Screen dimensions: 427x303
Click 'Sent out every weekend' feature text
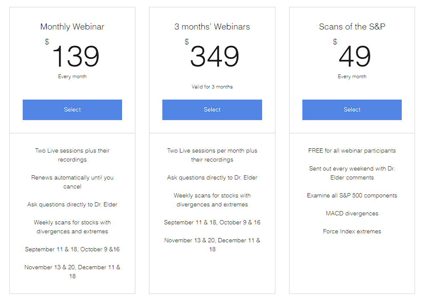(x=352, y=173)
